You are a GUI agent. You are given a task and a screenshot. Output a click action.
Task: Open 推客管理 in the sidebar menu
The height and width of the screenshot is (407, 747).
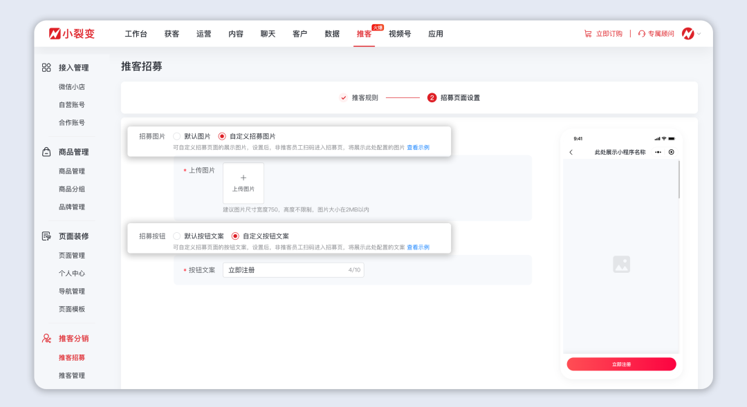(x=73, y=375)
